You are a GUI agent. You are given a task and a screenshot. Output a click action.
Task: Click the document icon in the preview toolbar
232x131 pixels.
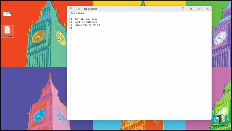click(x=183, y=9)
